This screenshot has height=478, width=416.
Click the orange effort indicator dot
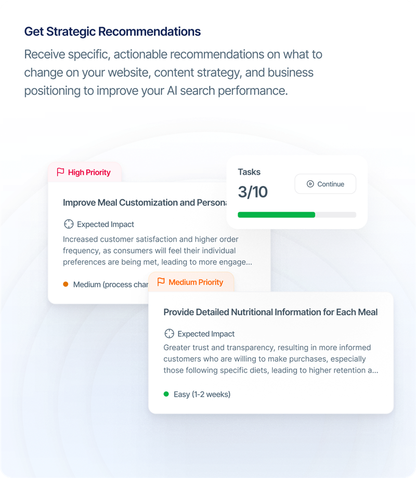coord(65,284)
